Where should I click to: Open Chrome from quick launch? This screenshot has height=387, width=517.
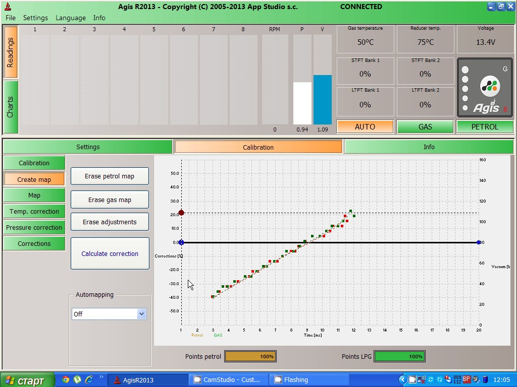coord(66,379)
